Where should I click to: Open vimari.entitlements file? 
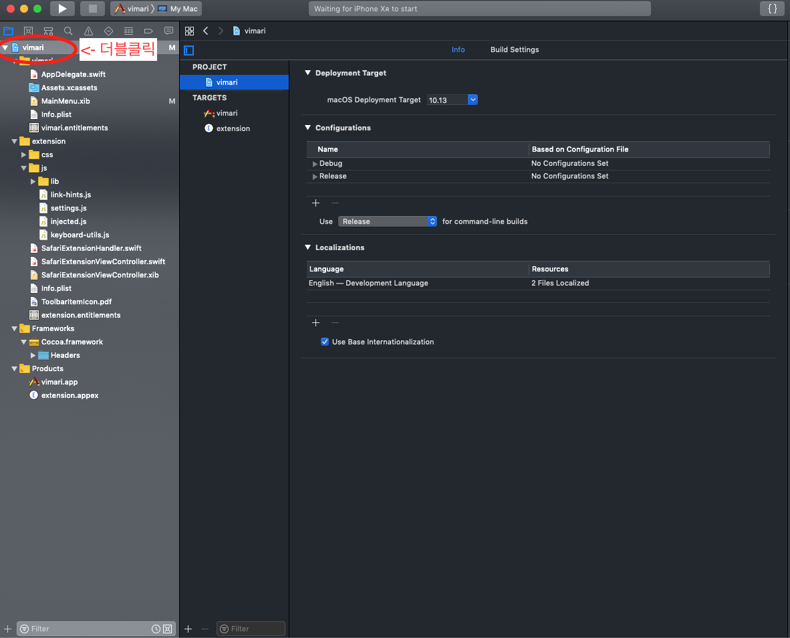point(75,128)
